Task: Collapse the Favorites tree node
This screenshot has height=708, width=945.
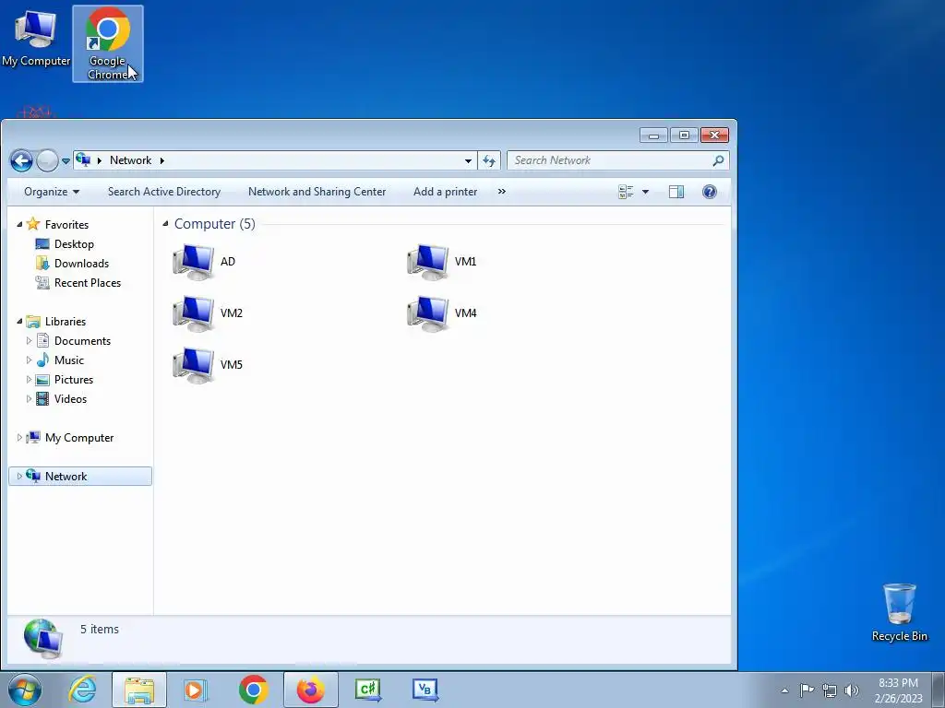Action: 19,225
